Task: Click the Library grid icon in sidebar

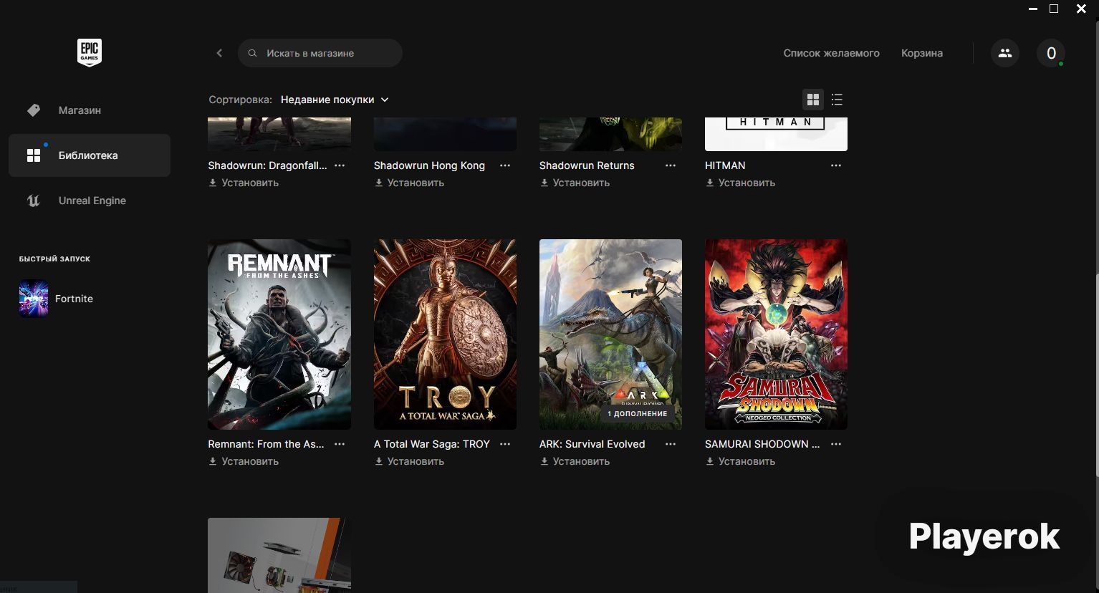Action: pos(34,155)
